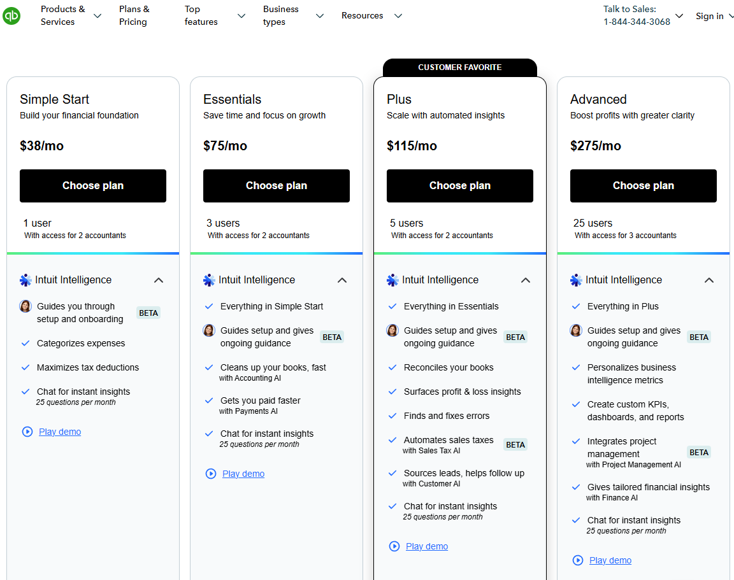Open Products & Services menu

point(62,15)
